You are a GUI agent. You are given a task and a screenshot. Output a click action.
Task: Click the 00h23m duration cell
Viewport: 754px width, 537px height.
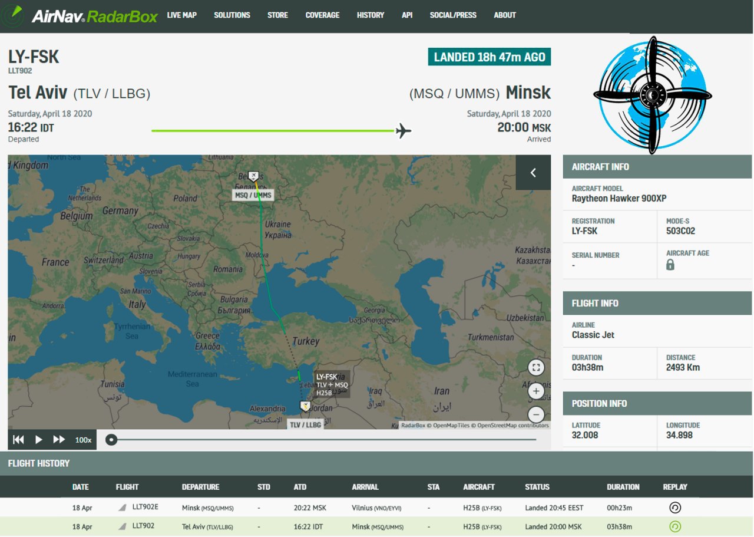620,508
